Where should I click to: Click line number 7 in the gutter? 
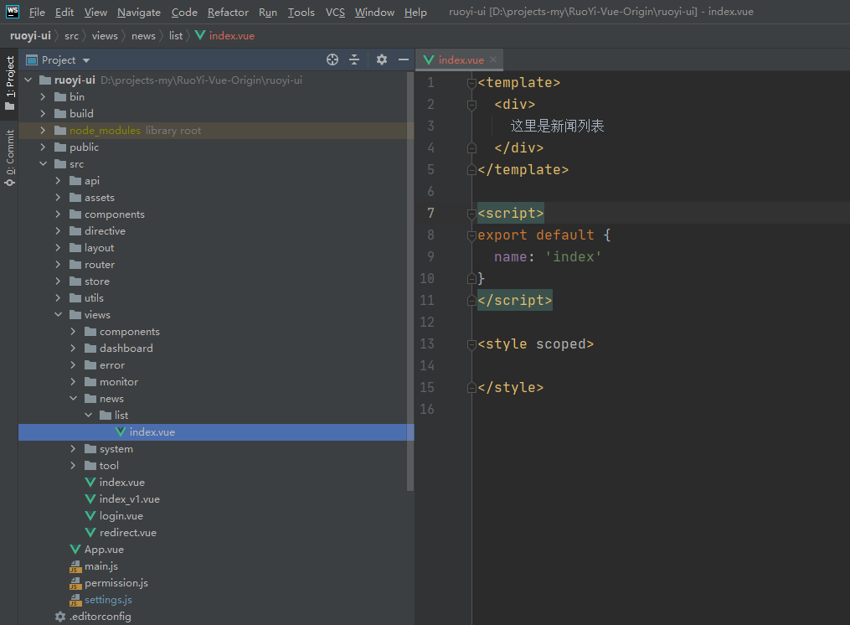pos(430,213)
